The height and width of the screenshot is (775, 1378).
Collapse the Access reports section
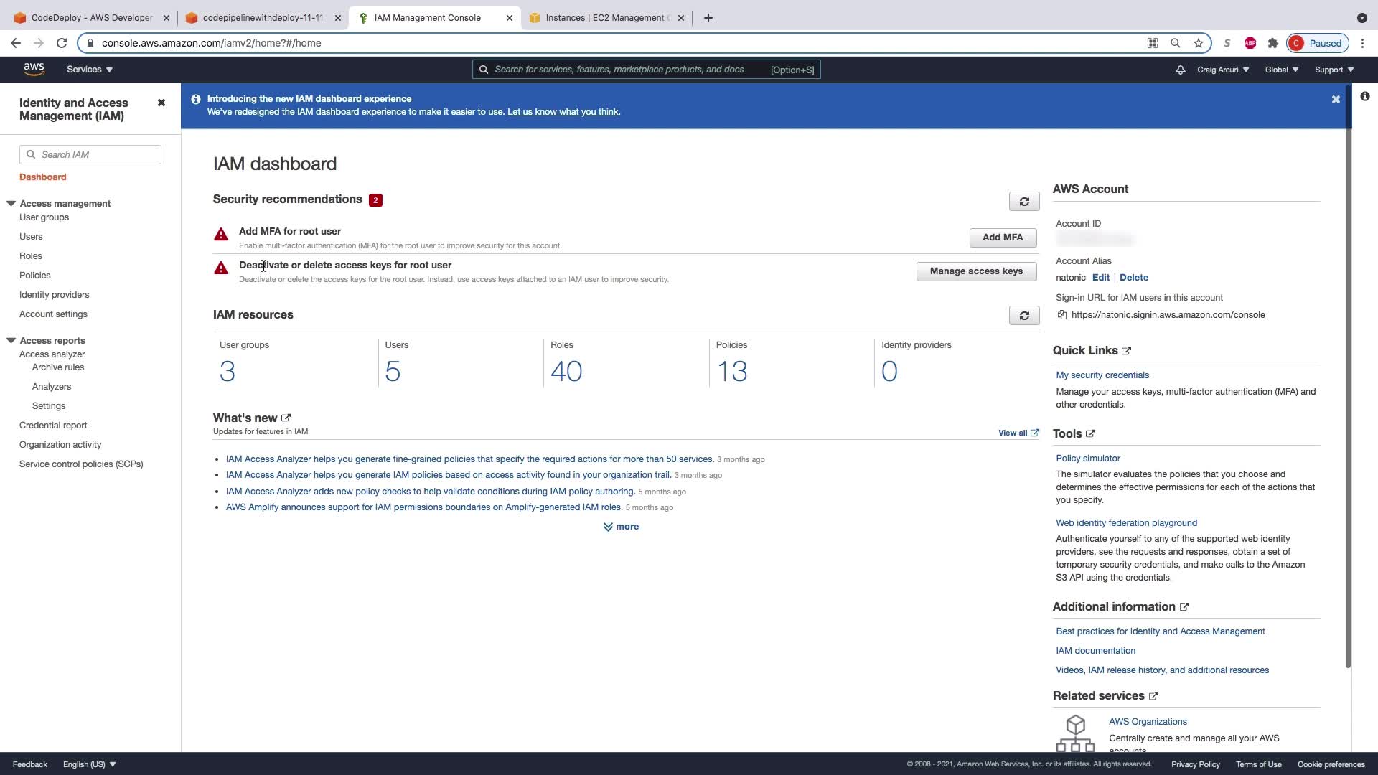(x=11, y=340)
